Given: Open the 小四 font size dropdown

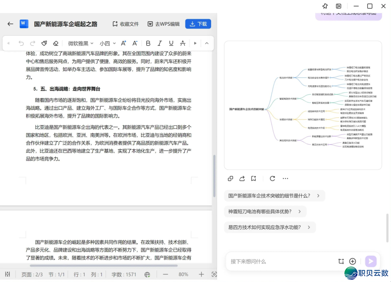Looking at the screenshot, I should point(108,43).
